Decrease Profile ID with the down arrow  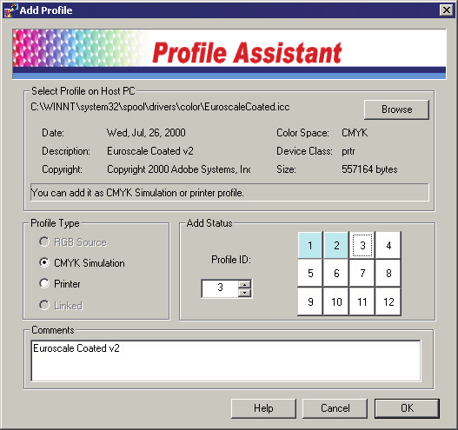[244, 293]
